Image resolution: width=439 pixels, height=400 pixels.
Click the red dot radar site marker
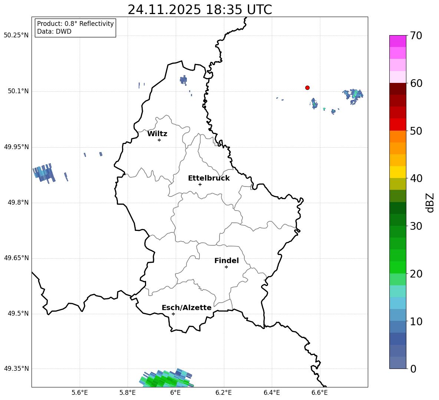coord(307,88)
